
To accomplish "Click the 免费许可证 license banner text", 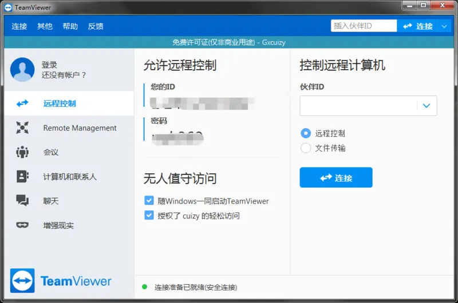I will [228, 42].
